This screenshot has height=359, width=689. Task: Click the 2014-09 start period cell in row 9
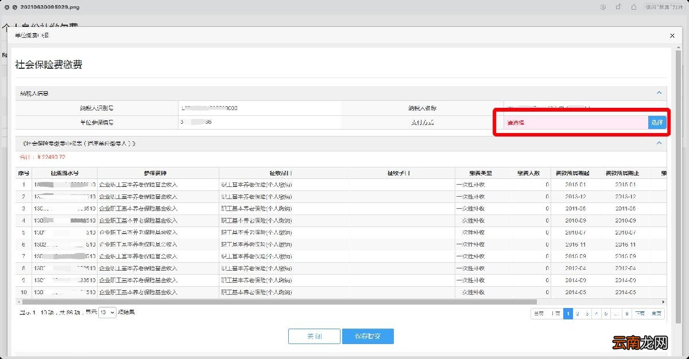coord(575,280)
